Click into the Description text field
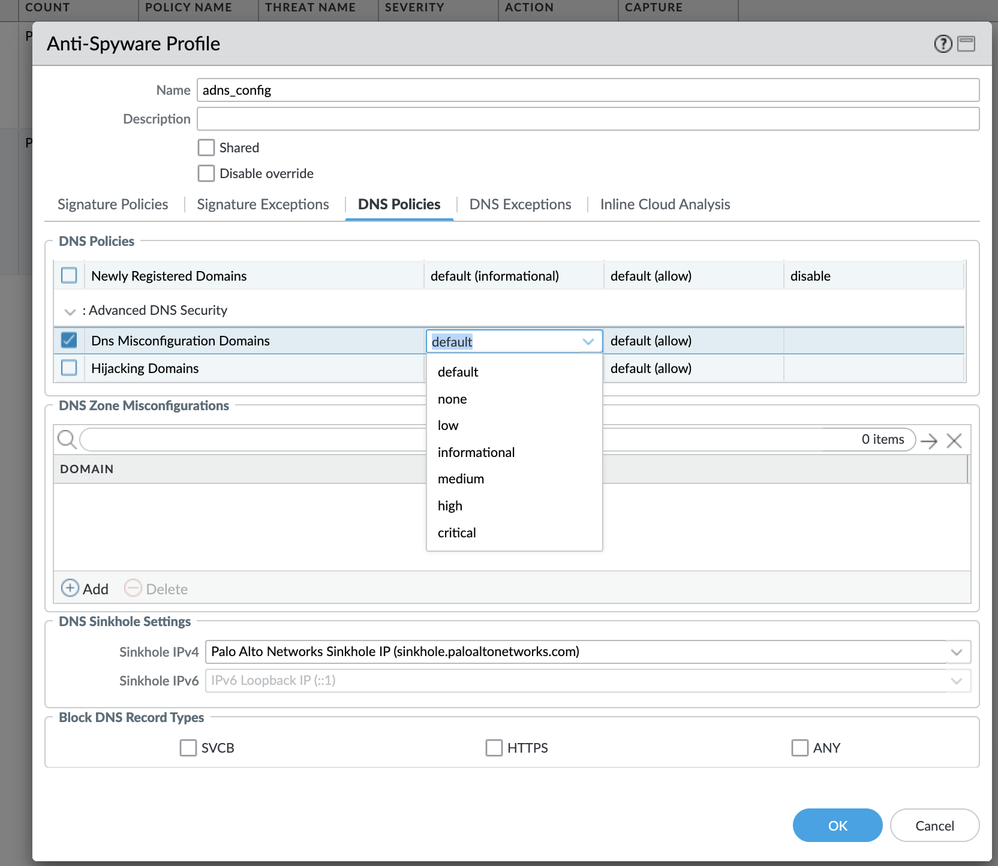The height and width of the screenshot is (866, 998). click(x=588, y=119)
